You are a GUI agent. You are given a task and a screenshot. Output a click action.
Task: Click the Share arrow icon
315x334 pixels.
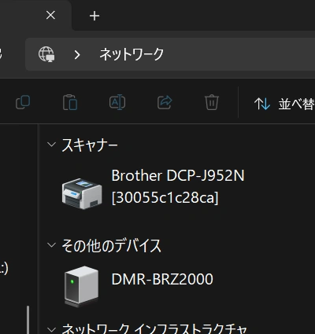[x=165, y=102]
